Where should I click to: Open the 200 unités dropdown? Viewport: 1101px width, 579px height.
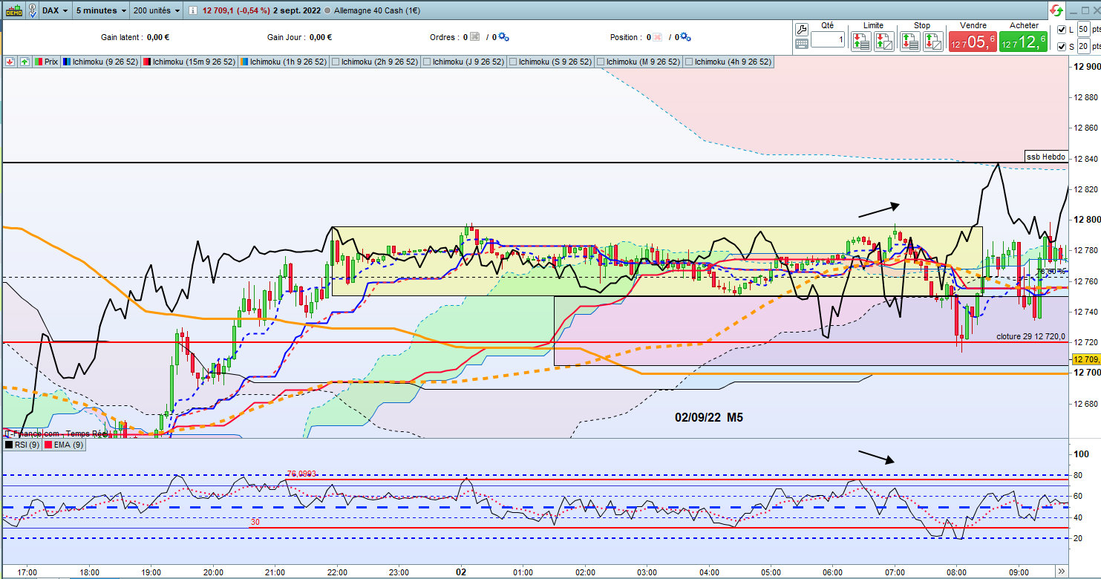click(x=157, y=11)
